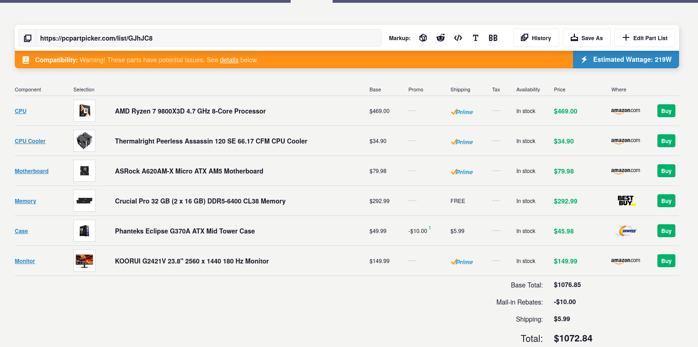This screenshot has width=698, height=347.
Task: Pick the HTML markup code icon
Action: [x=458, y=38]
